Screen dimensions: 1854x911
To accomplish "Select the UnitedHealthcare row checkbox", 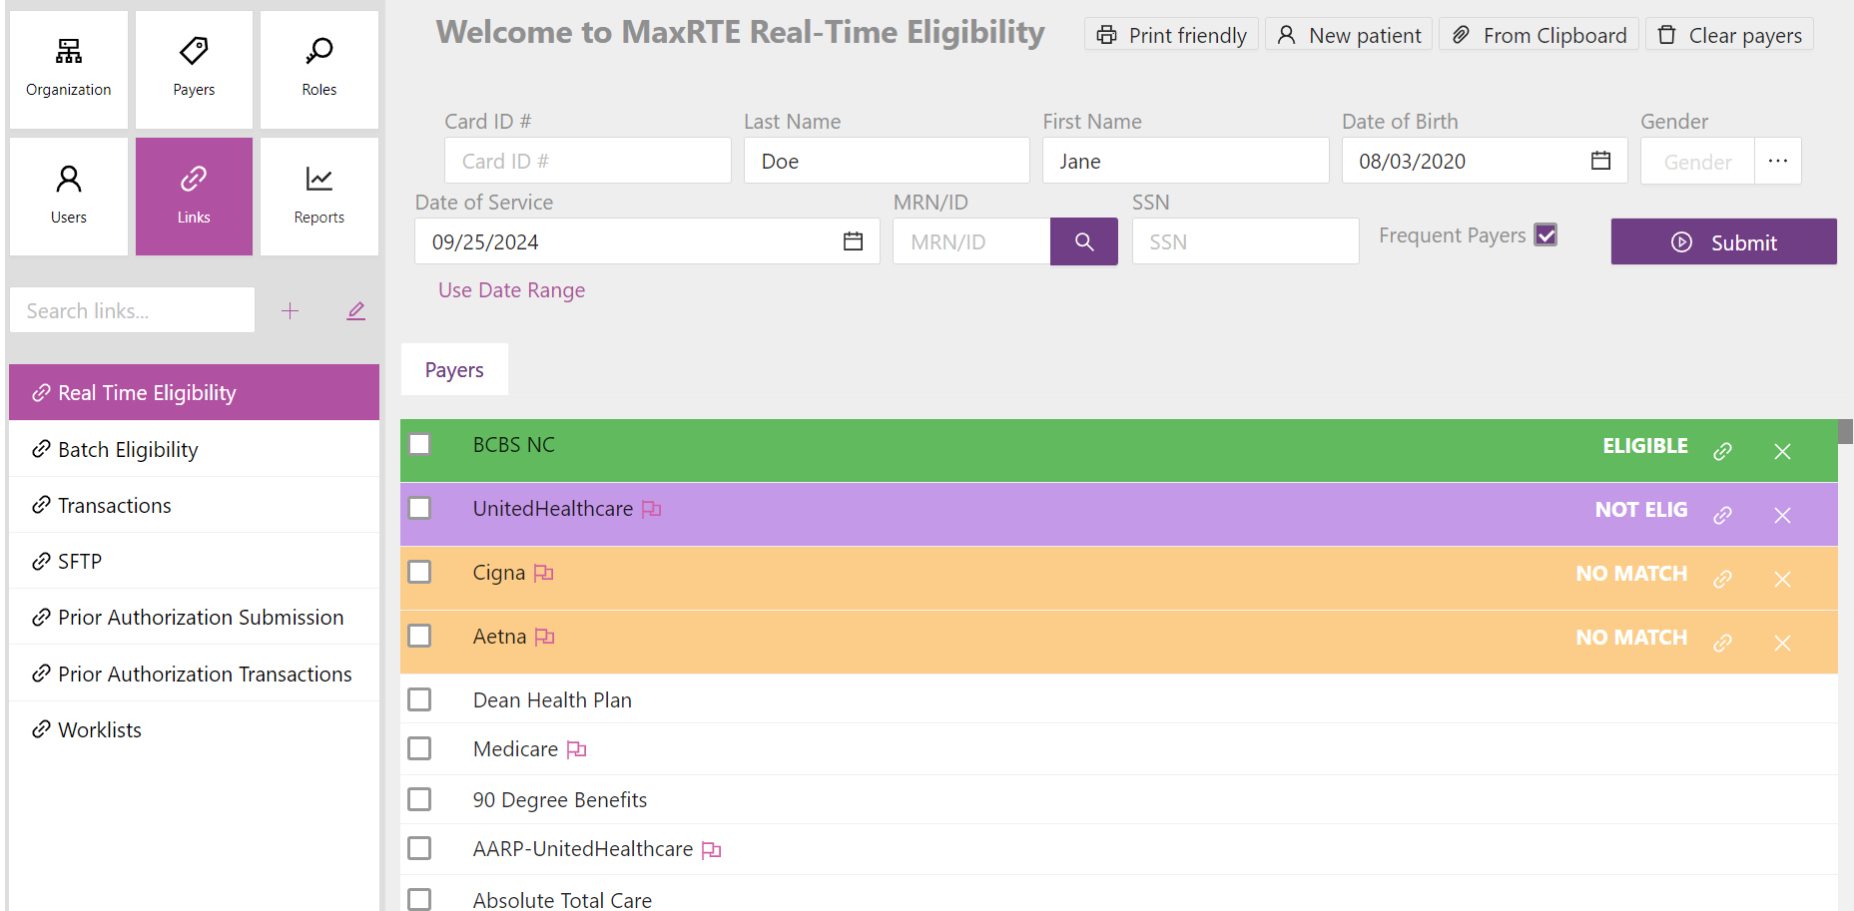I will 419,508.
